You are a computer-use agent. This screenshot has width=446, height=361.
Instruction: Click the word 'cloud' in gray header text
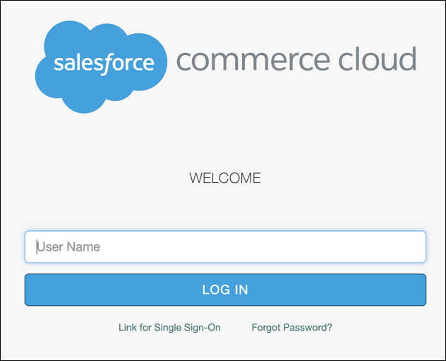[x=378, y=59]
